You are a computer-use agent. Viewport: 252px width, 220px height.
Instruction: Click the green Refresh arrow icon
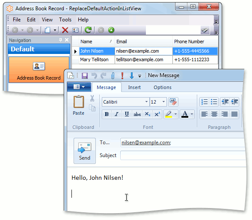click(x=88, y=30)
